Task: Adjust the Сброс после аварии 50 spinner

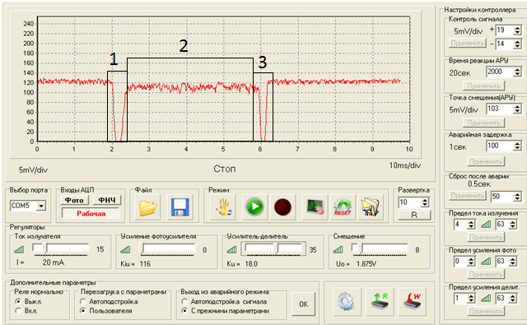Action: (518, 197)
